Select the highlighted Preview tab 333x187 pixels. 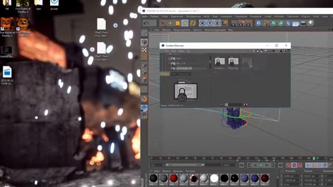[165, 74]
